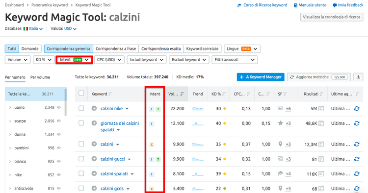Toggle eye icon for scarpe group
The image size is (368, 193).
point(59,121)
